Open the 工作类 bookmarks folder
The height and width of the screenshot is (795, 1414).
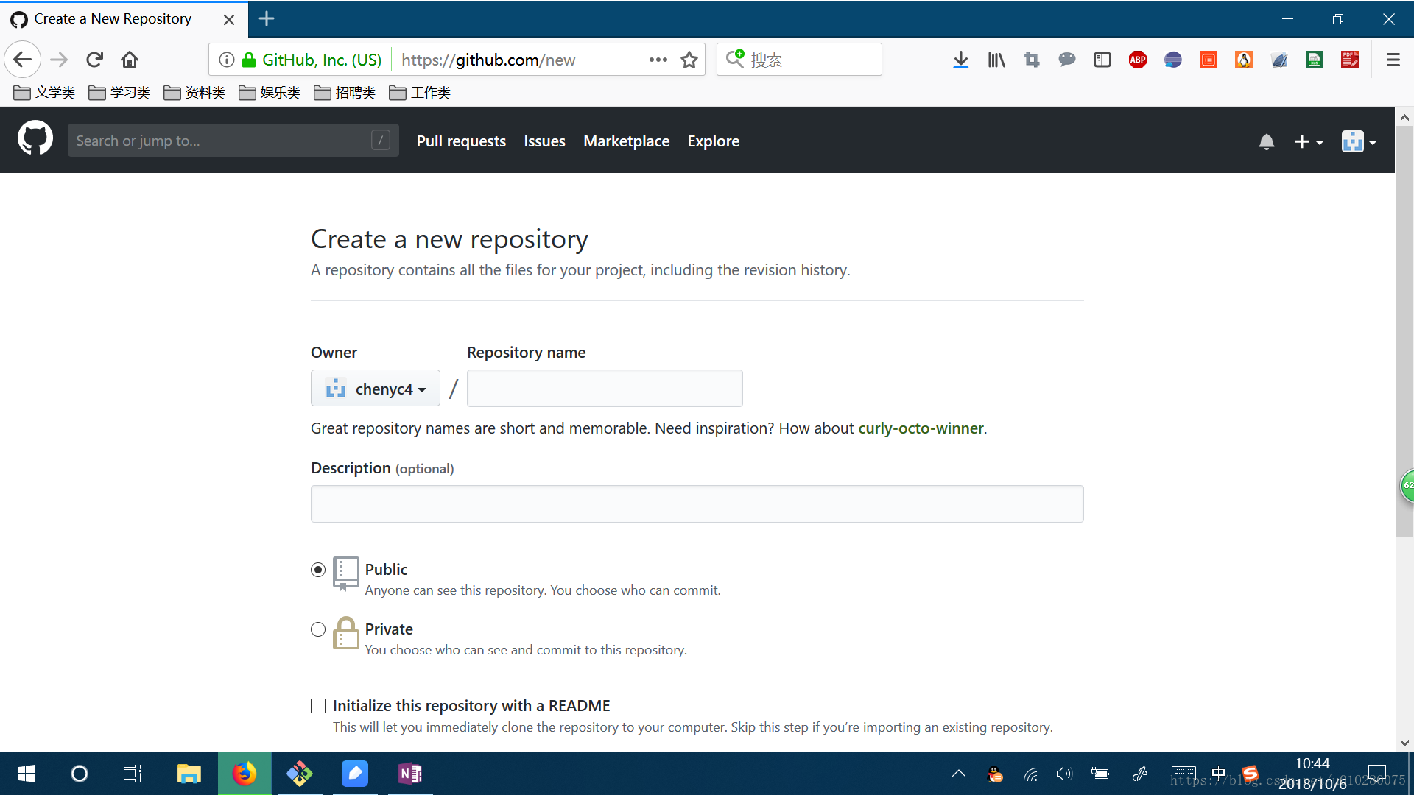[x=421, y=93]
